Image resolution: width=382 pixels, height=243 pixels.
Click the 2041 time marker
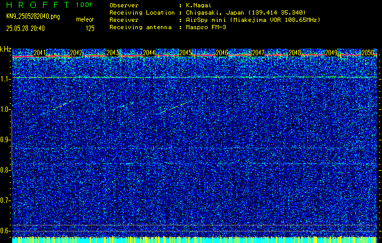click(39, 52)
